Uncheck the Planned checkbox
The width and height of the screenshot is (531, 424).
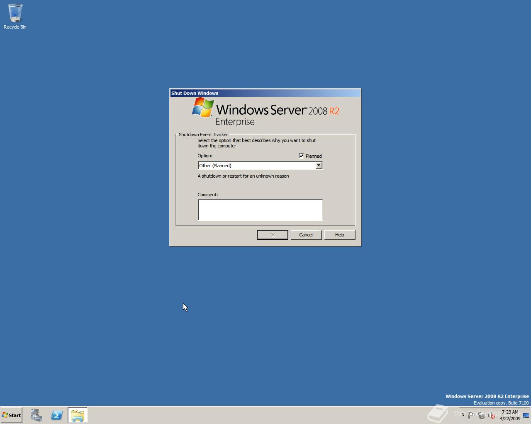[x=301, y=156]
